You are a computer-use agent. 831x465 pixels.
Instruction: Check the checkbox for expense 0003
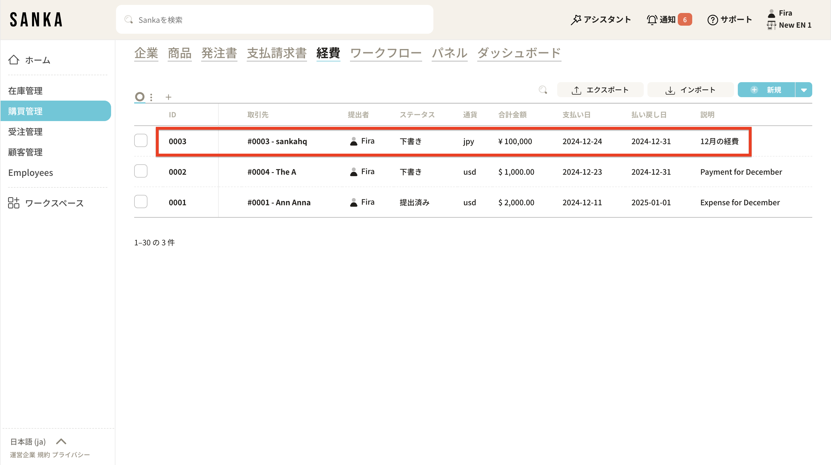coord(141,141)
